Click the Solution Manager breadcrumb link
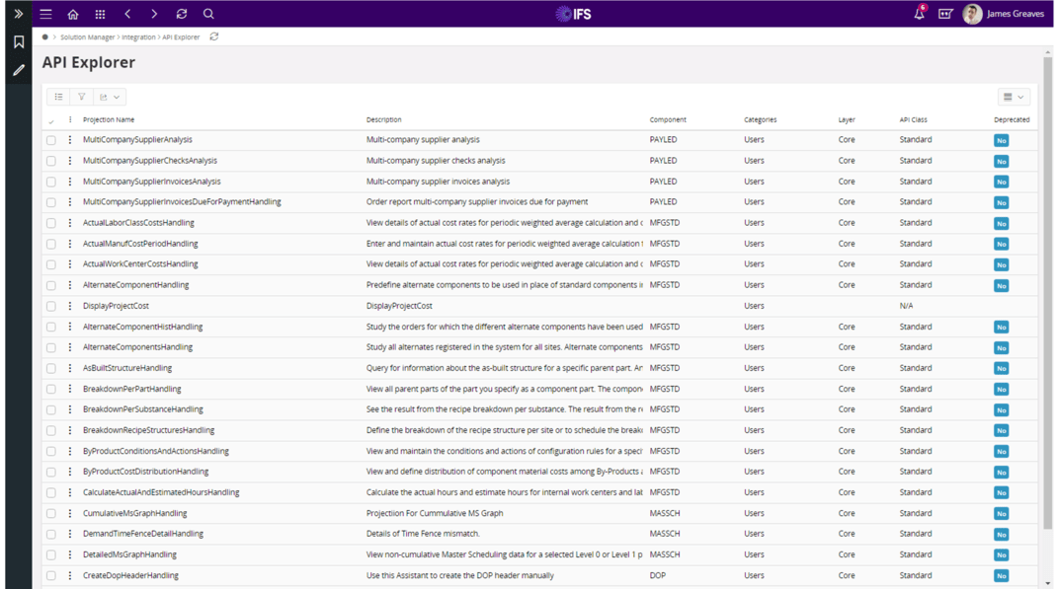The image size is (1059, 589). click(x=89, y=36)
